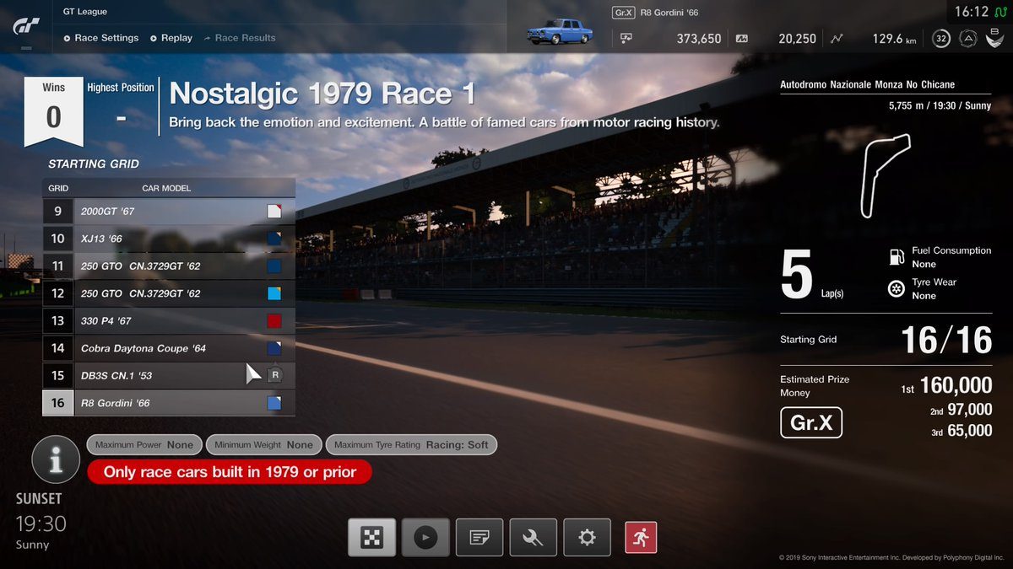Click the blue swatch on the R8 Gordini '66 grid row
This screenshot has height=569, width=1013.
coord(274,403)
